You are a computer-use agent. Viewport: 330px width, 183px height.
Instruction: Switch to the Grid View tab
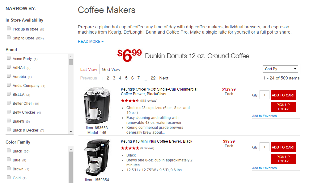[111, 69]
